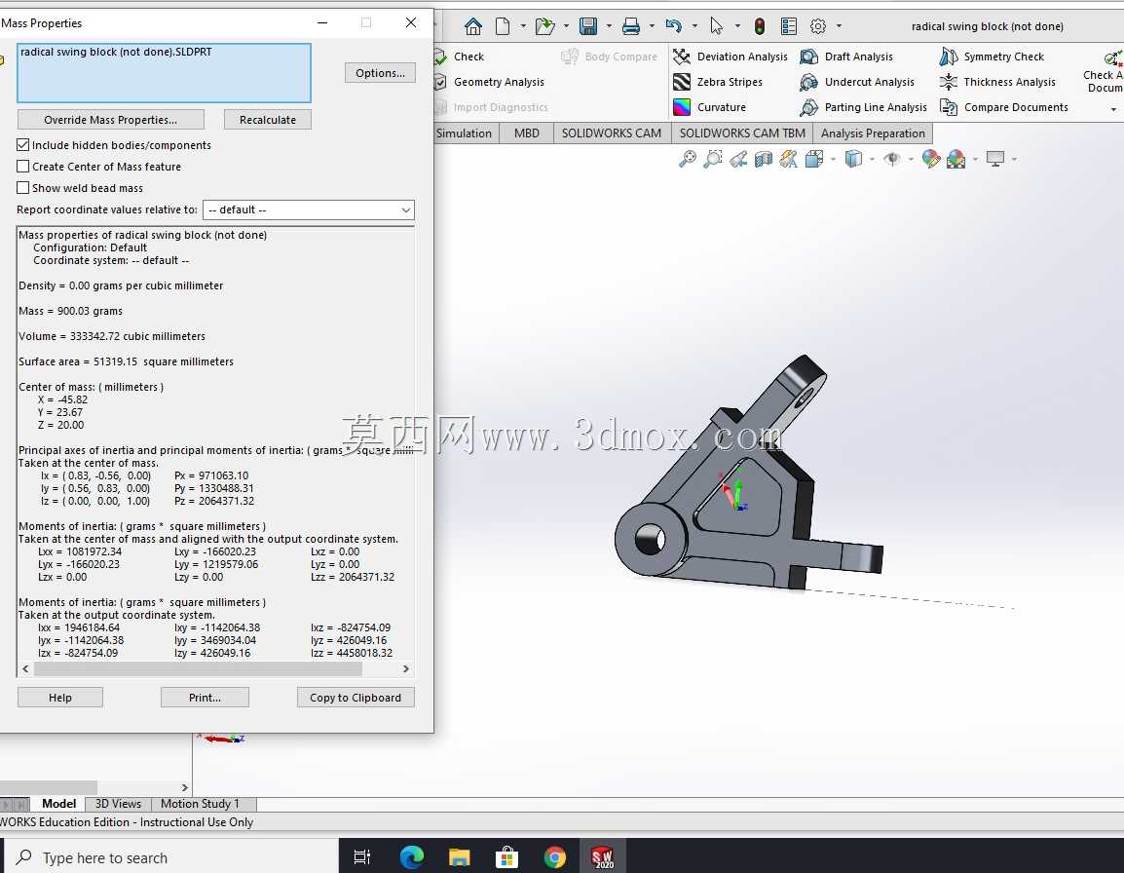This screenshot has width=1124, height=873.
Task: Print the document with the printer icon
Action: [x=631, y=26]
